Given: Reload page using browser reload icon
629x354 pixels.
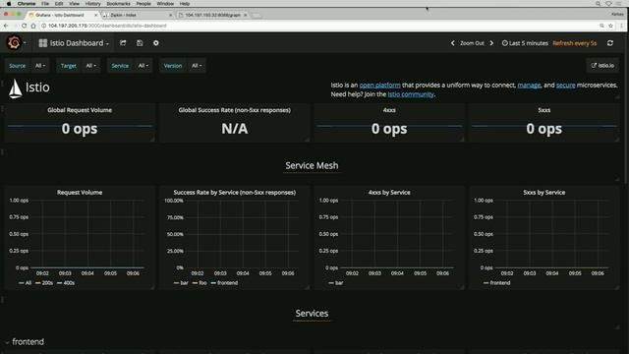Looking at the screenshot, I should pyautogui.click(x=24, y=26).
